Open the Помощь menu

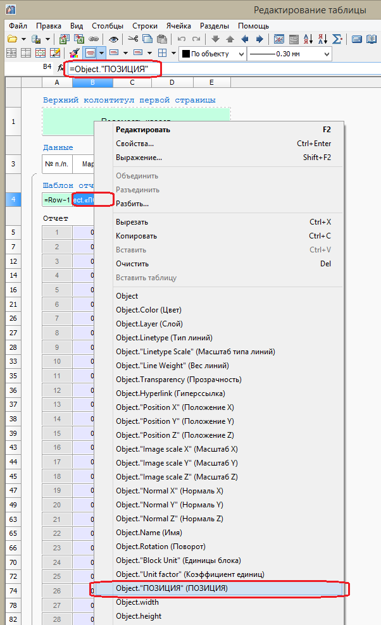253,26
